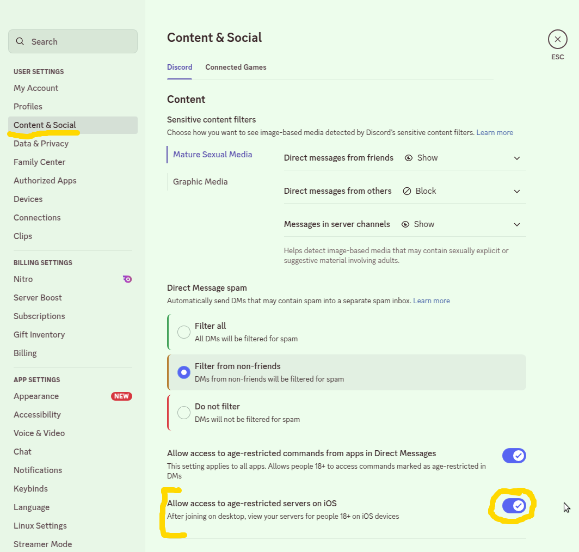Click eye icon beside Direct messages from friends
The height and width of the screenshot is (552, 579).
409,158
